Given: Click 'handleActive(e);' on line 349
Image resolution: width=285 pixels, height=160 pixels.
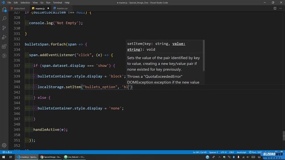Looking at the screenshot, I should (x=50, y=129).
